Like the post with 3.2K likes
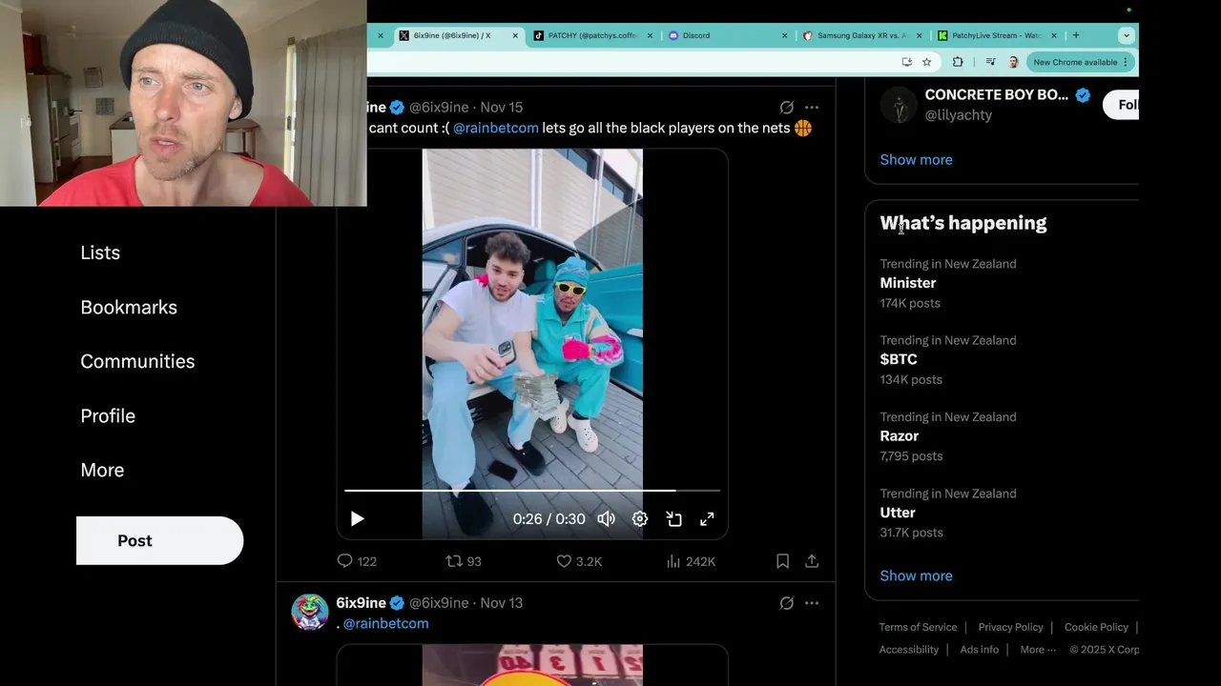 579,561
